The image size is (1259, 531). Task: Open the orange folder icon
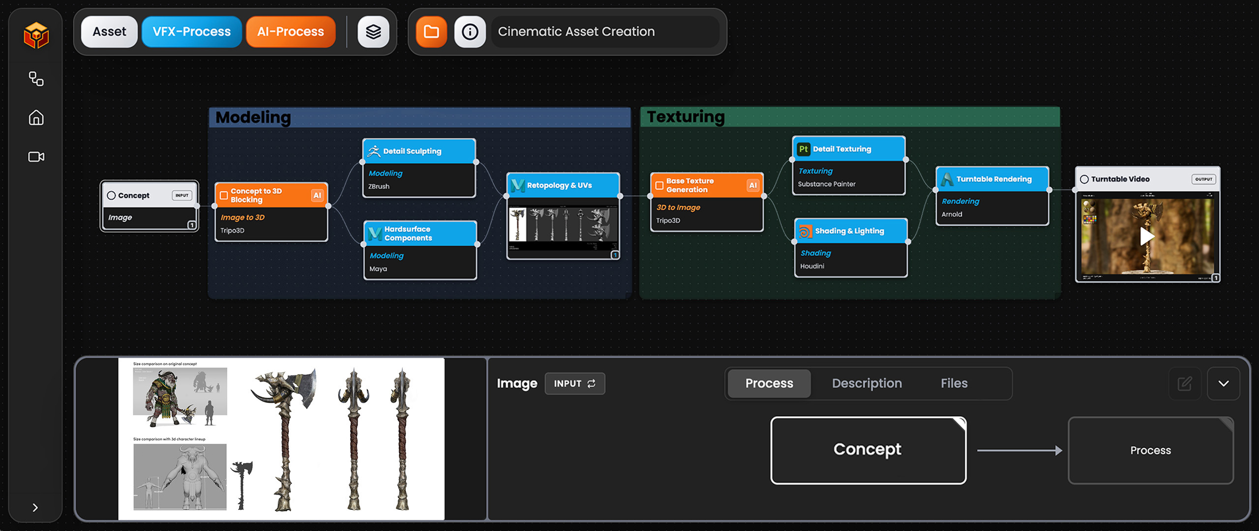tap(431, 32)
